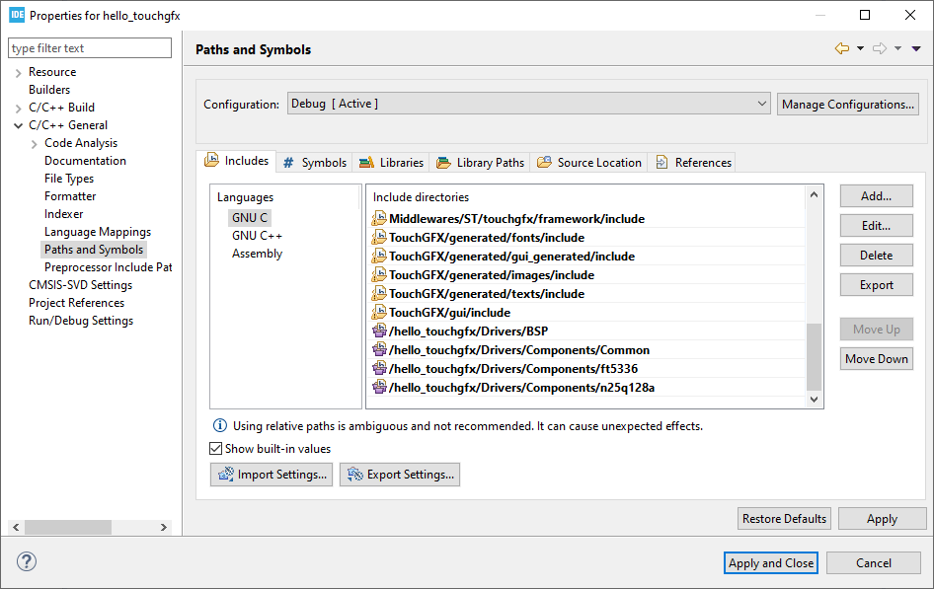Select GNU C++ in Languages list

tap(257, 236)
